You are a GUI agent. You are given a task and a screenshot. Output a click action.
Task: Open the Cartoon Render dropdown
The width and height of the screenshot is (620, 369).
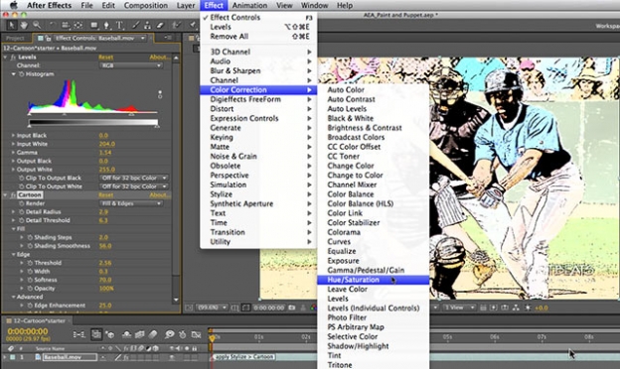[131, 203]
